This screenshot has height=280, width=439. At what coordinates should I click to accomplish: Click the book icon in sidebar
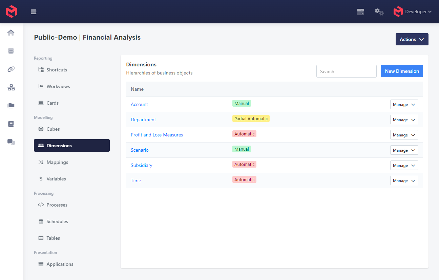pyautogui.click(x=11, y=124)
